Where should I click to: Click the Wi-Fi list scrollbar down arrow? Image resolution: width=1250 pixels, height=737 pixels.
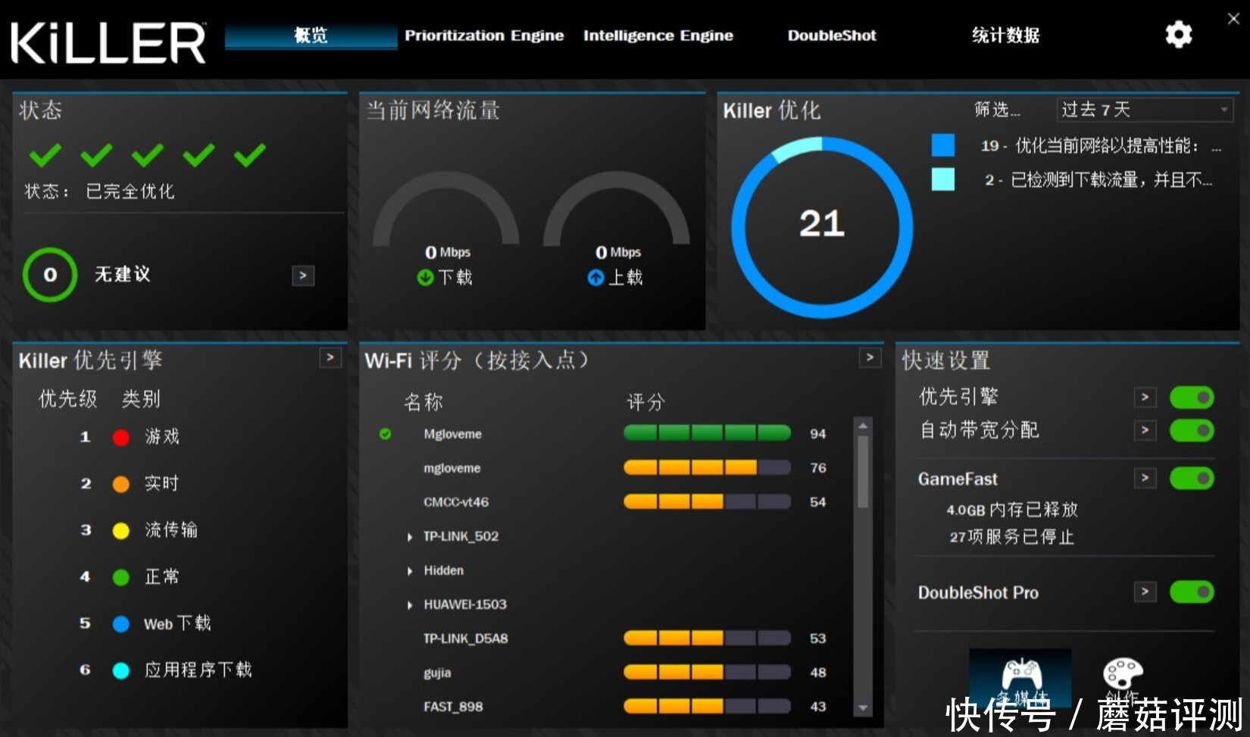[863, 708]
